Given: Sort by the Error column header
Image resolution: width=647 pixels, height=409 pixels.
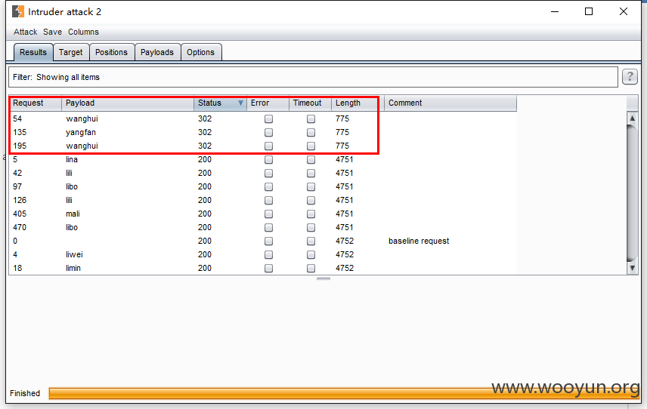Looking at the screenshot, I should [268, 103].
